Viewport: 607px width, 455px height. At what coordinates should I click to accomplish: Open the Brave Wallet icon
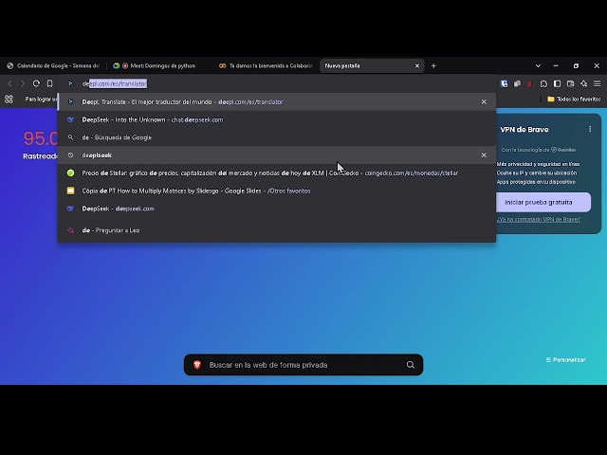pyautogui.click(x=570, y=83)
